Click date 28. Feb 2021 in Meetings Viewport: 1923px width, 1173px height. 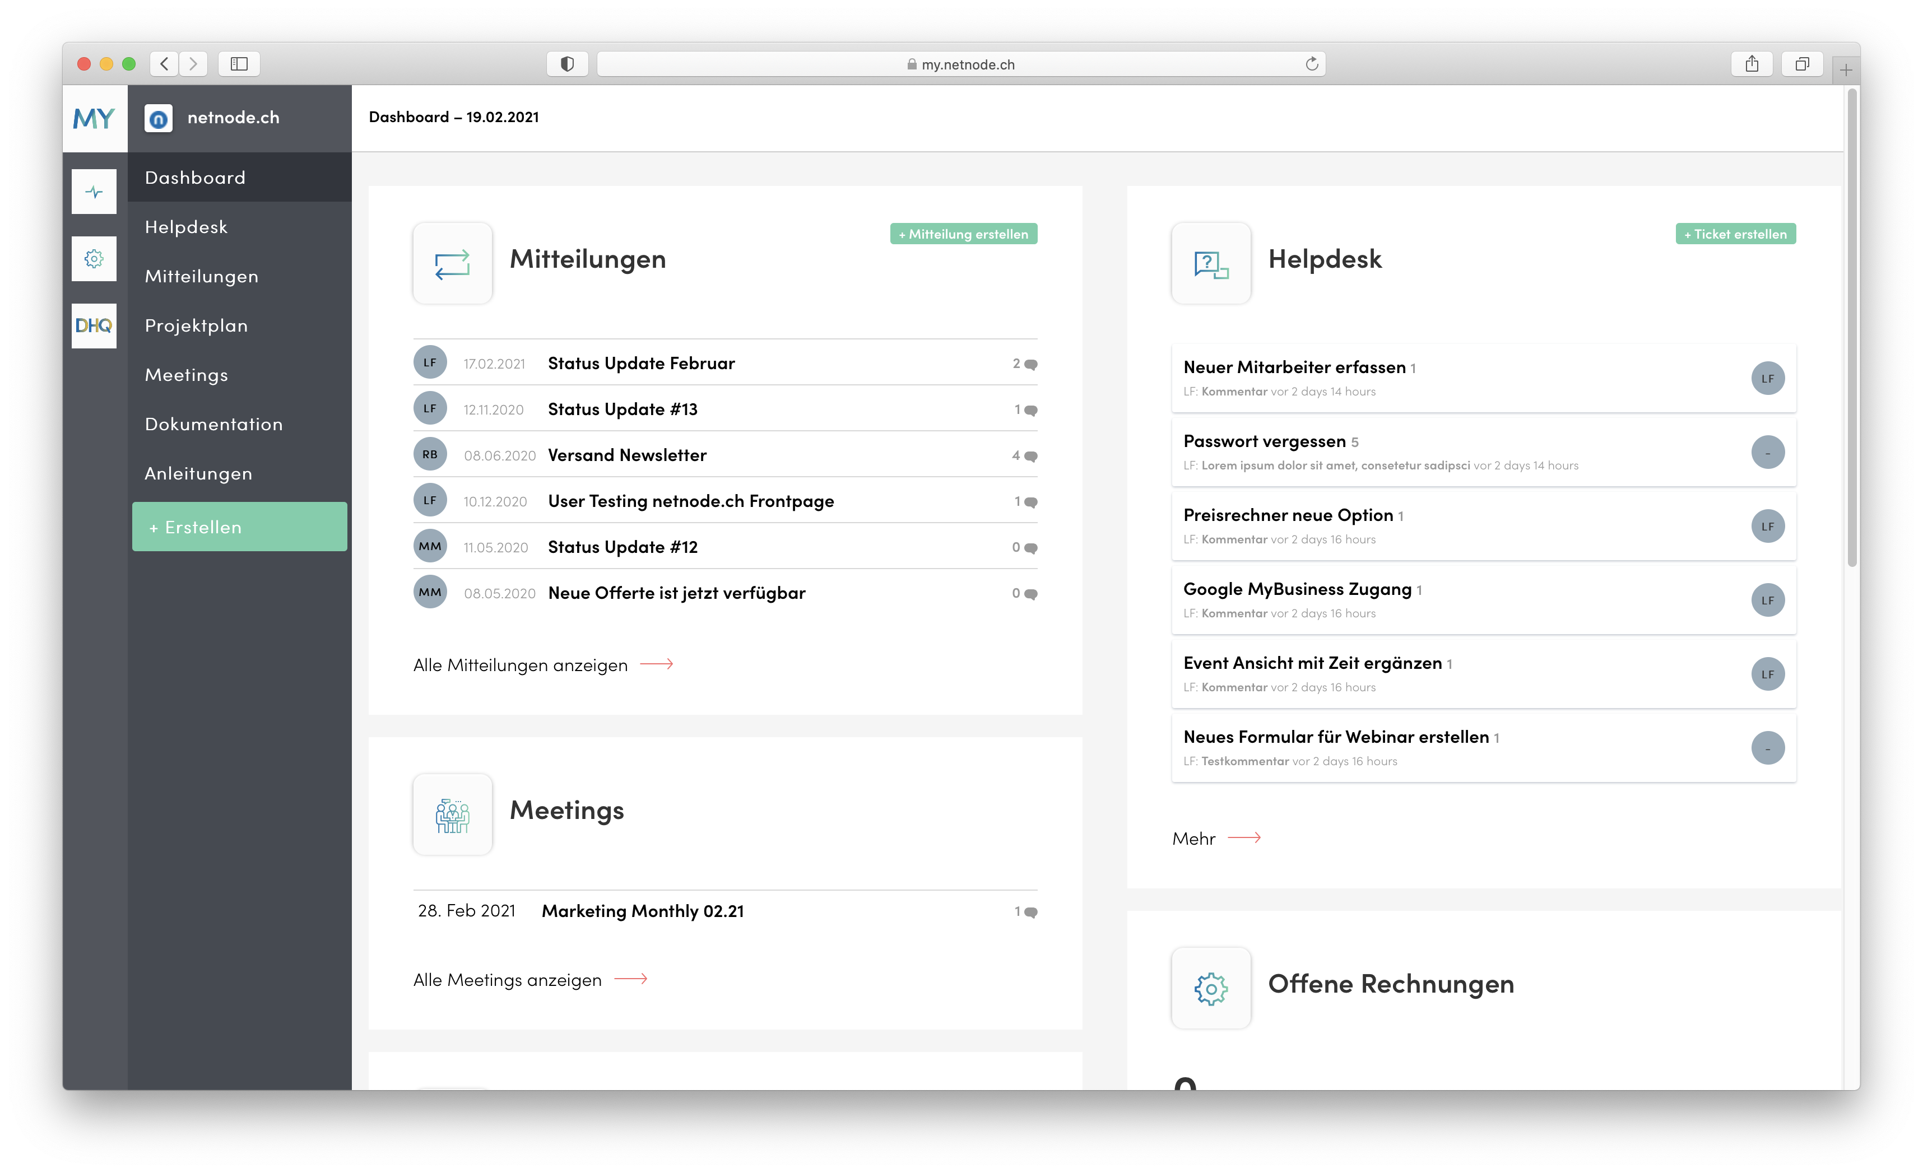point(467,911)
